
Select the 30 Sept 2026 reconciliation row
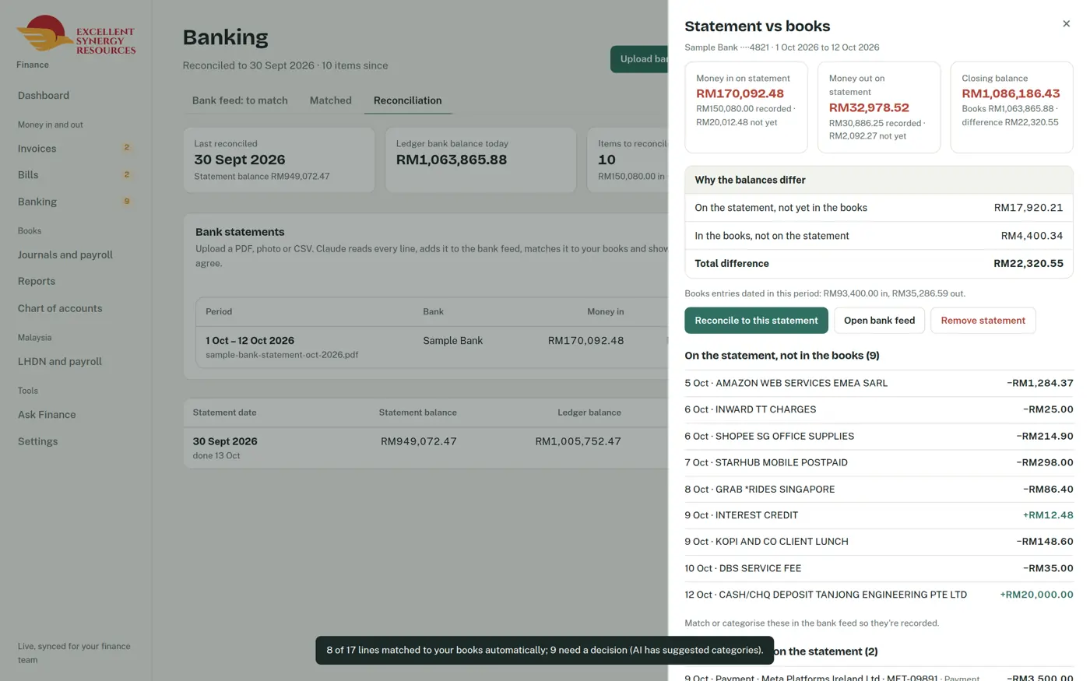[426, 448]
